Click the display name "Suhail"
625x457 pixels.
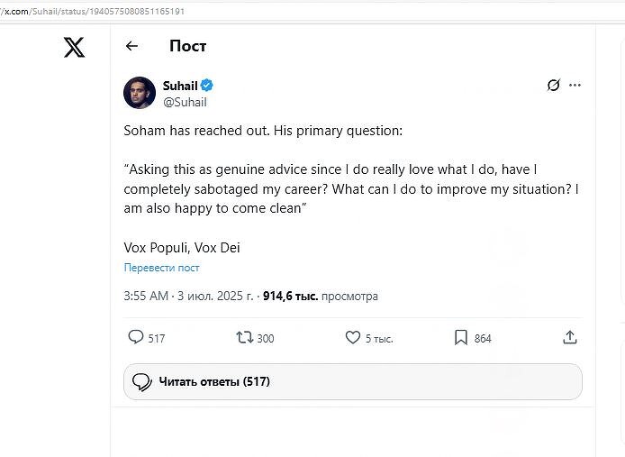click(x=180, y=86)
